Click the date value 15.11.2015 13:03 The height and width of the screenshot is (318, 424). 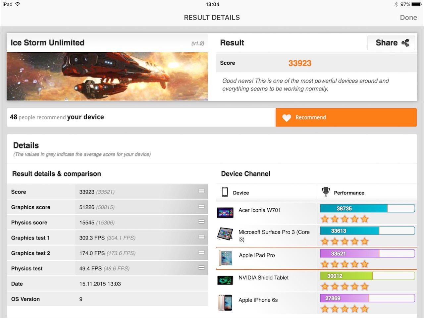[100, 284]
